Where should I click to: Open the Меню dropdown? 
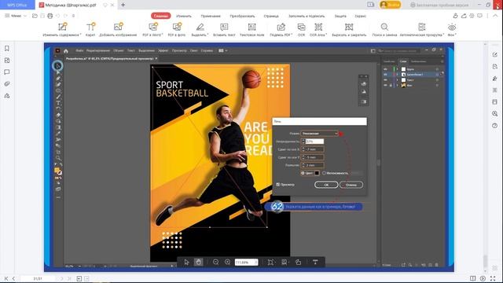pyautogui.click(x=16, y=16)
